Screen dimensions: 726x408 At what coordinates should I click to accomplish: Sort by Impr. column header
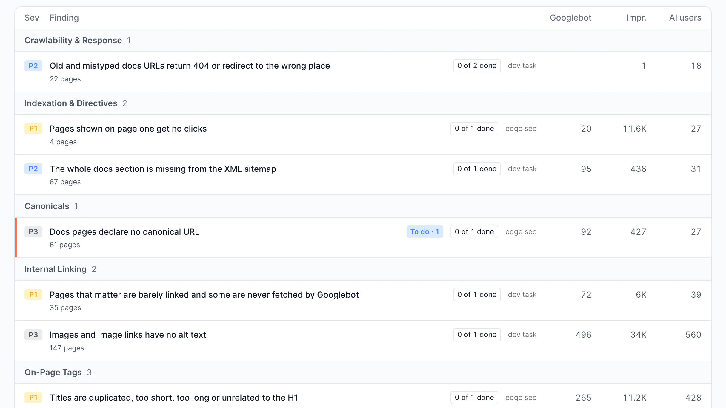pyautogui.click(x=636, y=18)
